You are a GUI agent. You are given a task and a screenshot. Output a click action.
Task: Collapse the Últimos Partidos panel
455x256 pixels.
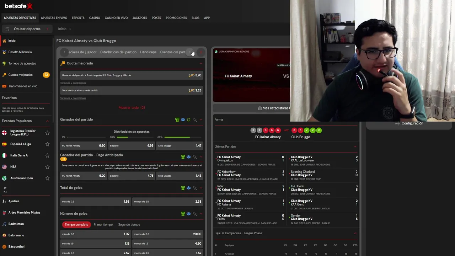coord(355,147)
